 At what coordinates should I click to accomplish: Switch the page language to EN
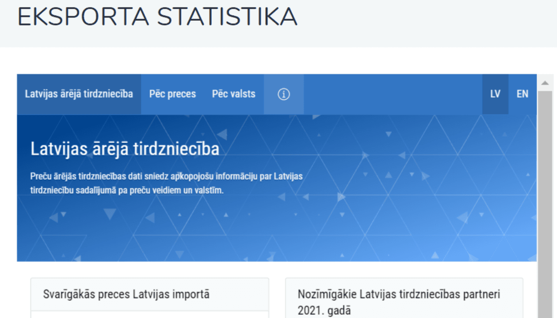click(x=522, y=94)
